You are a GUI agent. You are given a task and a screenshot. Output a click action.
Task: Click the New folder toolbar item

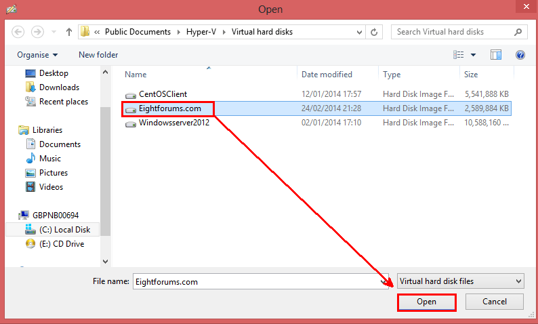click(98, 55)
